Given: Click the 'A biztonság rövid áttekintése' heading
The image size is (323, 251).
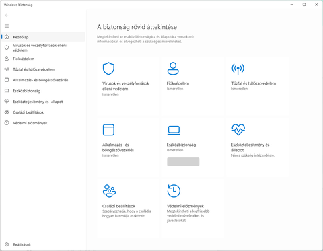Looking at the screenshot, I should click(137, 27).
